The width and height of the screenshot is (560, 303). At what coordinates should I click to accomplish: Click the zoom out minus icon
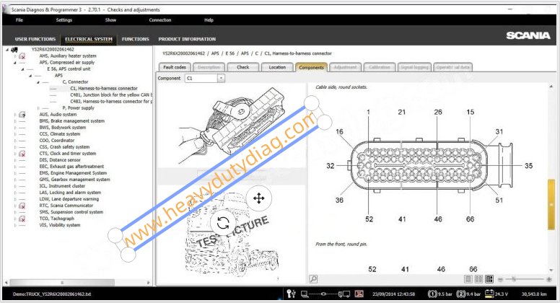(500, 279)
